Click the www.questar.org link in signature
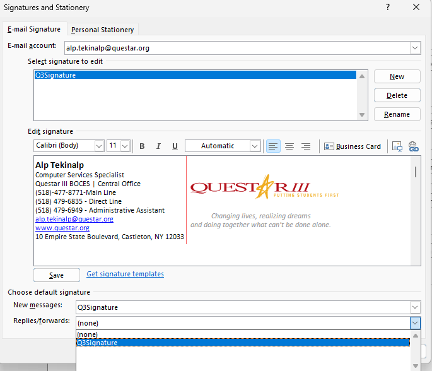 click(62, 228)
